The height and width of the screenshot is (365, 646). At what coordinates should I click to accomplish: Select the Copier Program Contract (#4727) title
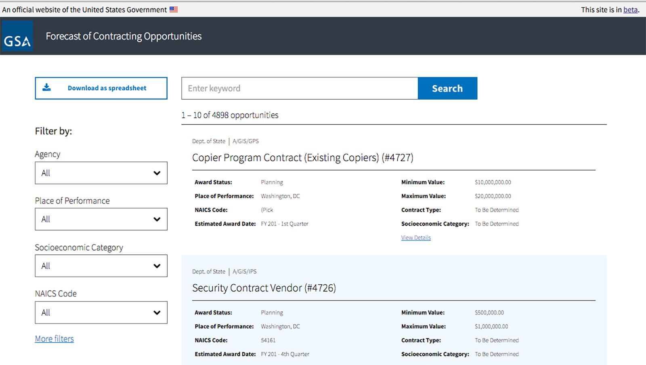pos(302,158)
